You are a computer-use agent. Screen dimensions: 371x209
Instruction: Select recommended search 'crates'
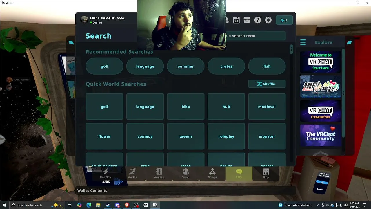click(226, 66)
